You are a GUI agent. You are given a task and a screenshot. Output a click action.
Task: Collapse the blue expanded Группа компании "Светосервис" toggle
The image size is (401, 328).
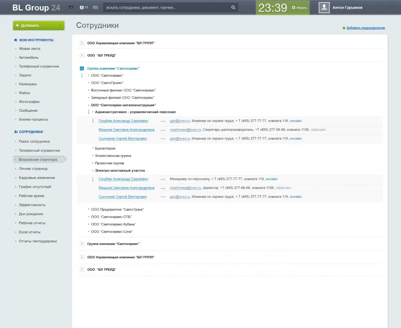pos(82,69)
